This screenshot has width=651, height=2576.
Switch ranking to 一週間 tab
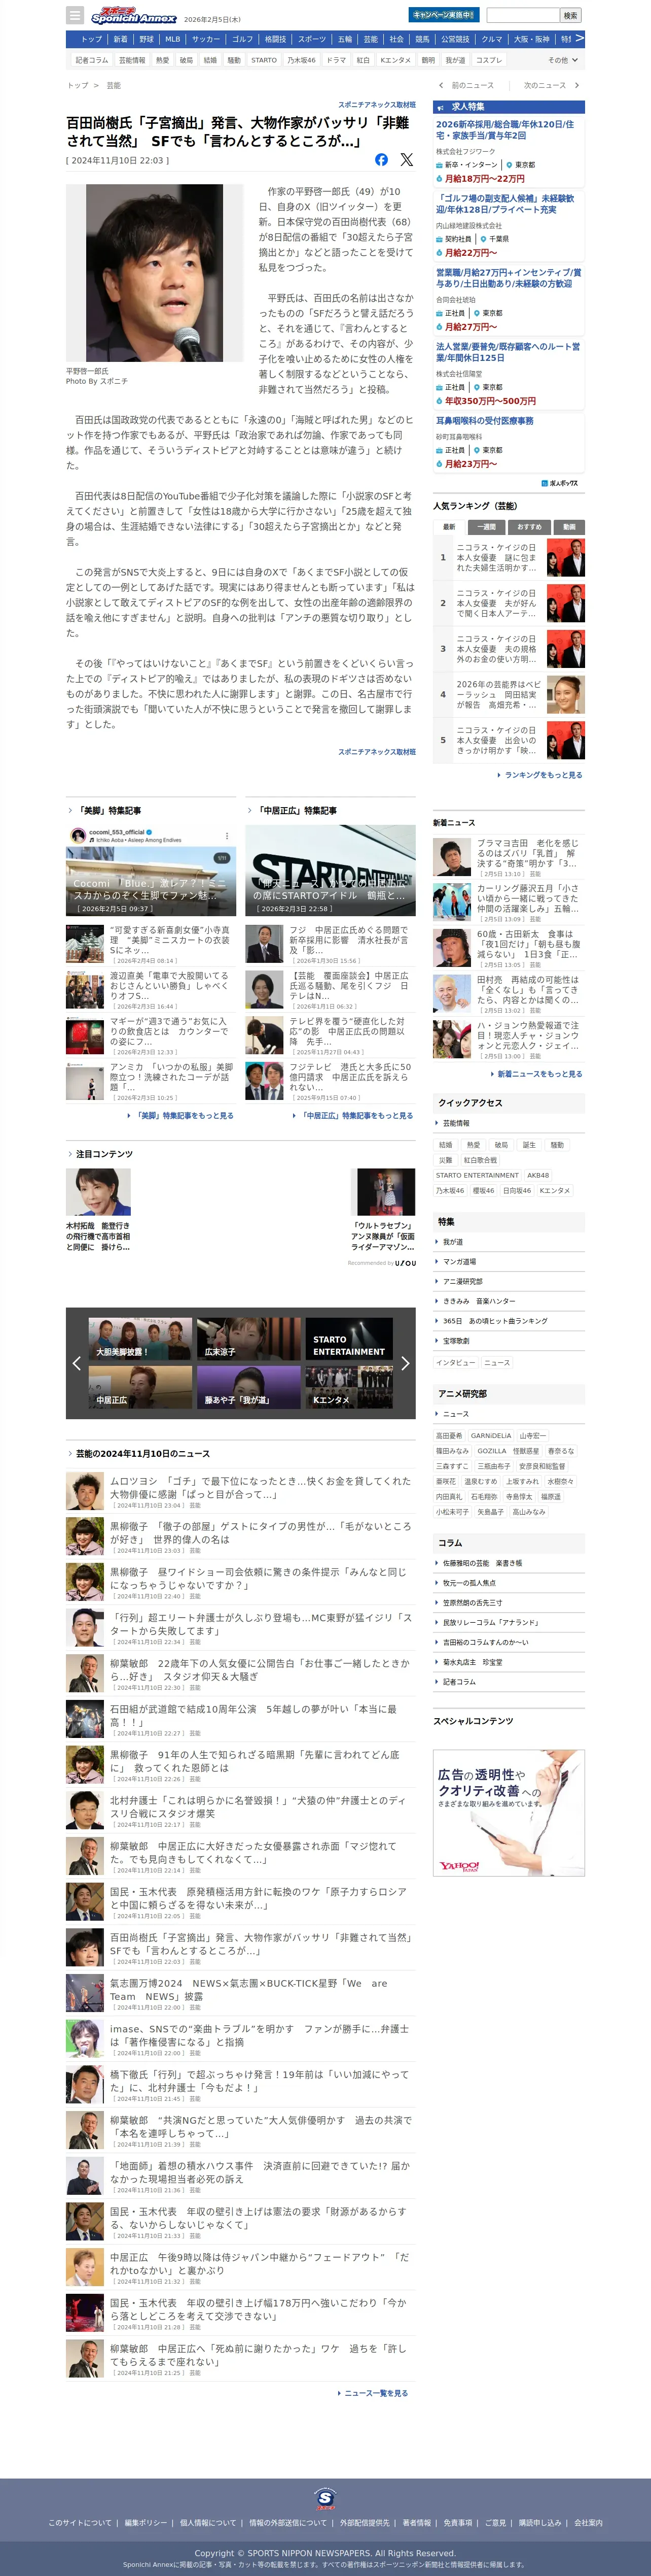pos(485,526)
